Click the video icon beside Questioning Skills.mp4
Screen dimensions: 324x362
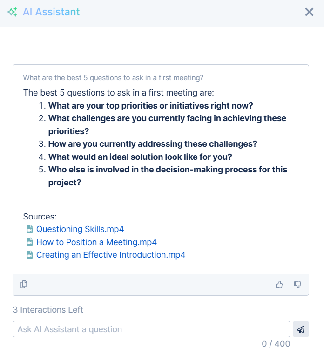(x=30, y=229)
